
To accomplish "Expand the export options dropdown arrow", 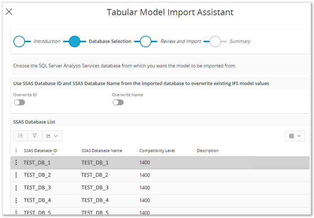I will (x=56, y=136).
